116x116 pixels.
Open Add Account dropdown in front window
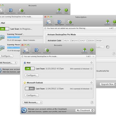coord(33,102)
